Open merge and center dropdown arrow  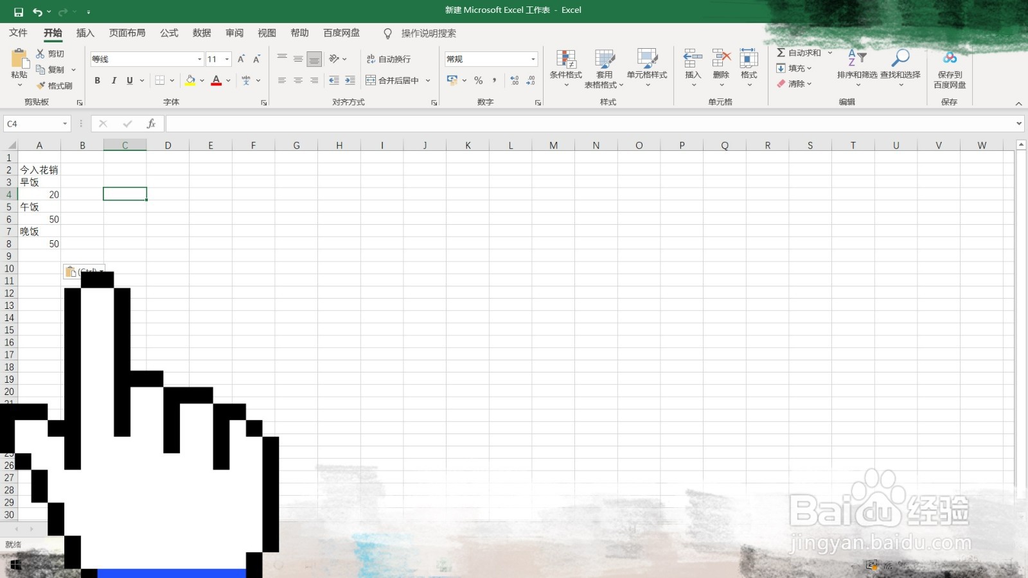[x=428, y=80]
